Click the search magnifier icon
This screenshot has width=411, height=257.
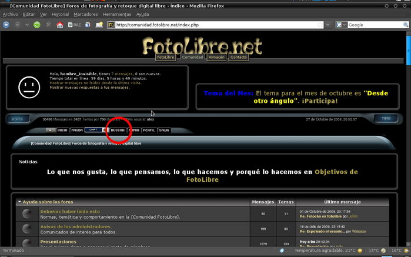406,25
